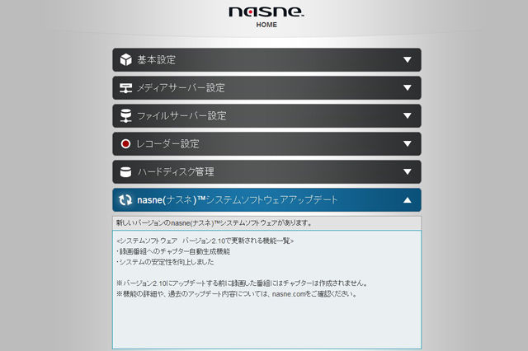Expand the 基本設定 section arrow
The height and width of the screenshot is (351, 528).
tap(408, 60)
